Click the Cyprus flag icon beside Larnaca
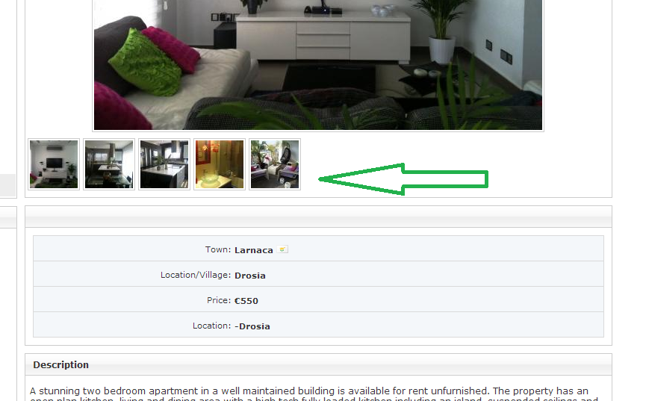This screenshot has width=646, height=401. click(x=282, y=249)
